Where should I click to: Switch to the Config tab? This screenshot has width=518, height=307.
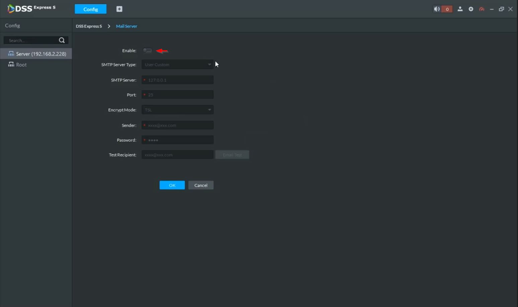91,9
